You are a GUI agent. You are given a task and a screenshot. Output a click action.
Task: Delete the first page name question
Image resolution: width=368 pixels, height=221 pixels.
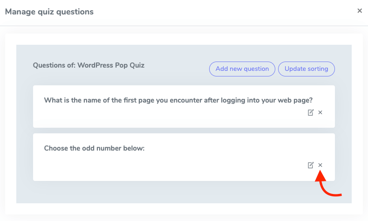(x=320, y=112)
